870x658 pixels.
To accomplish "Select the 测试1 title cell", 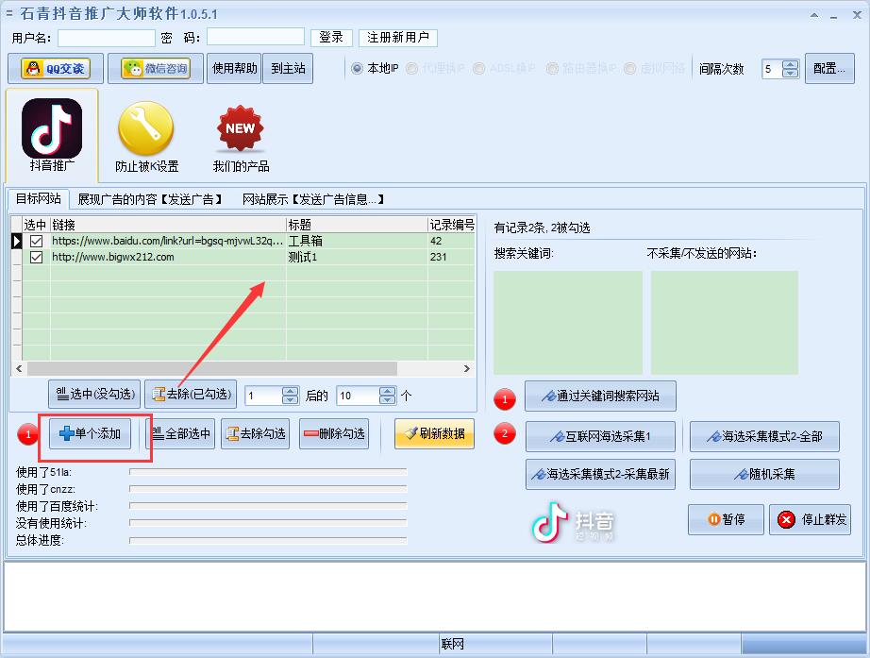I will pyautogui.click(x=357, y=257).
